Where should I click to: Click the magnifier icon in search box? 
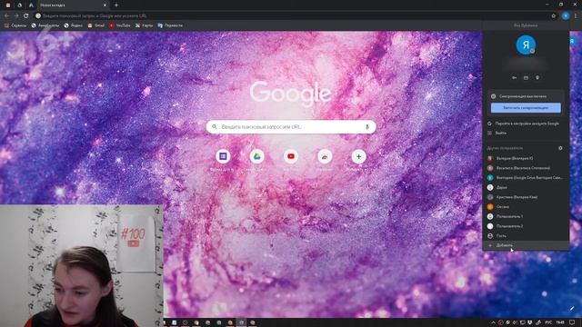tap(215, 127)
